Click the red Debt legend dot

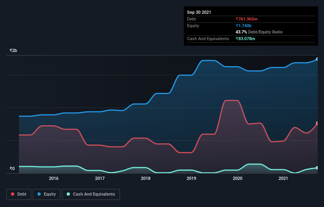coord(13,194)
